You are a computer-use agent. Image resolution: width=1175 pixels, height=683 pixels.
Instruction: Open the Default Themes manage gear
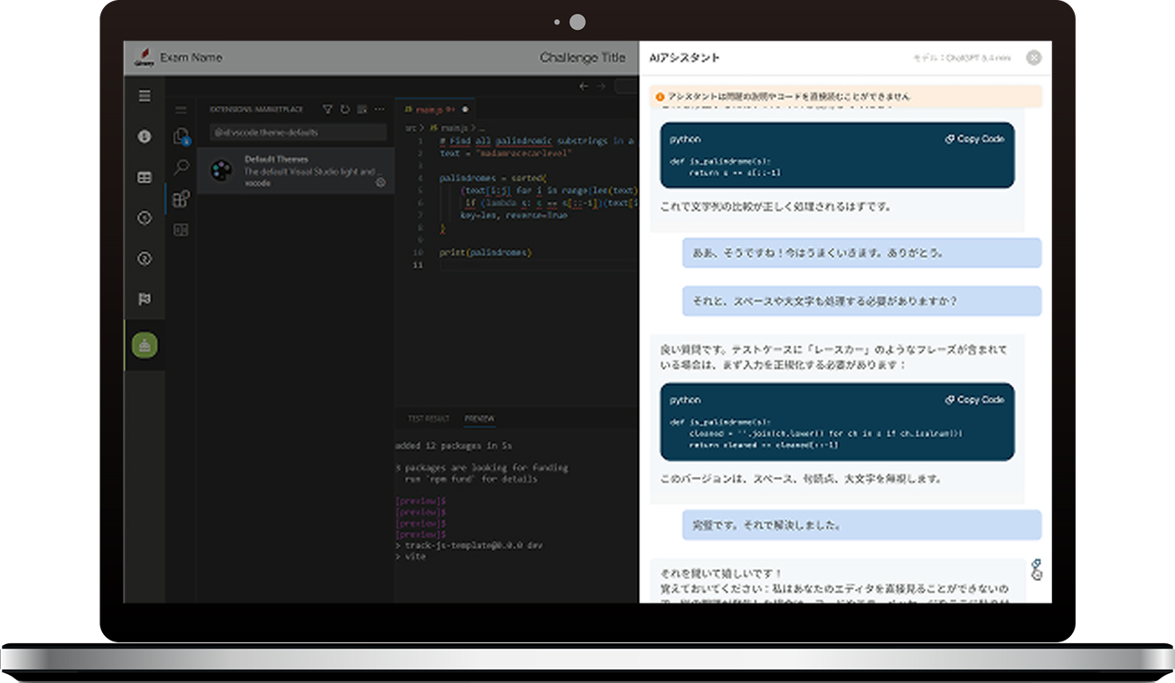(x=381, y=182)
